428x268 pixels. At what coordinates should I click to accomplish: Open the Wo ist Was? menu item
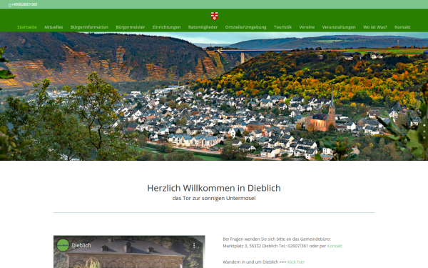374,27
